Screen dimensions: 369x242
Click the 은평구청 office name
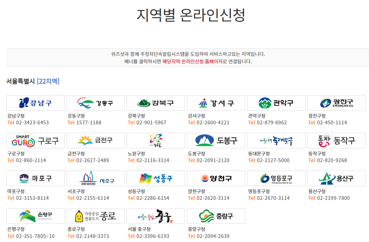[x=16, y=229]
